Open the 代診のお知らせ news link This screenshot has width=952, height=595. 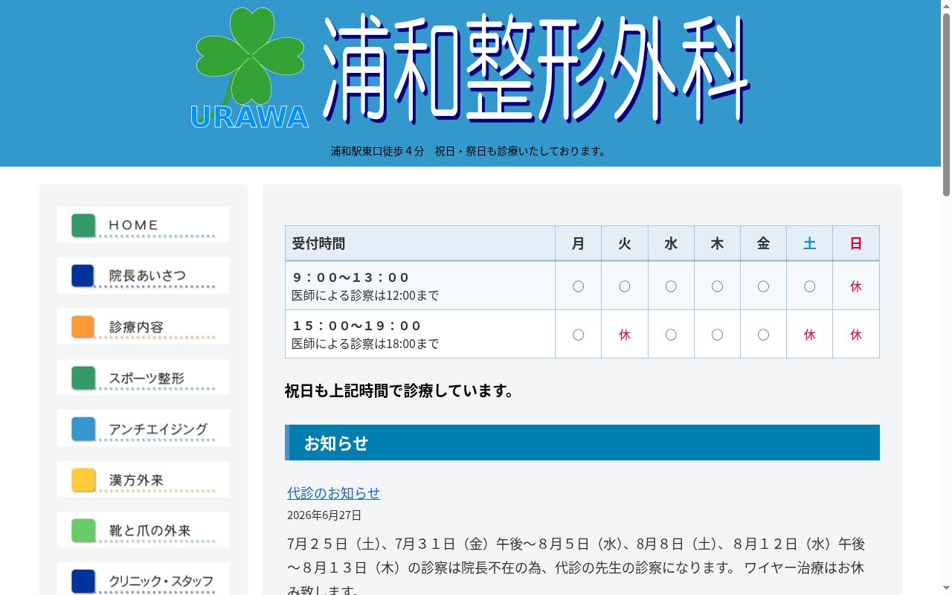[334, 493]
